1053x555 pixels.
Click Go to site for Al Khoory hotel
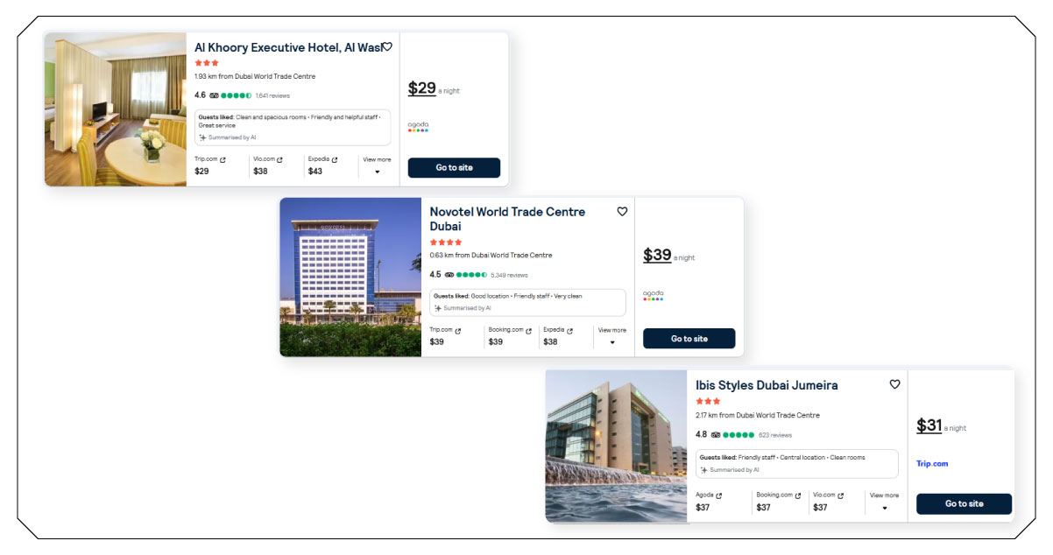(454, 167)
